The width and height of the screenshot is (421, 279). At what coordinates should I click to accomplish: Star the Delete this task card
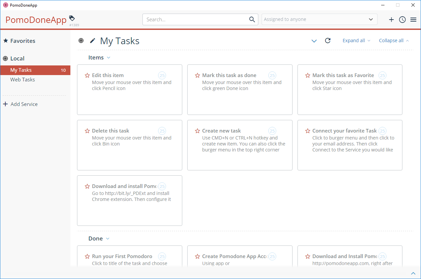point(87,131)
